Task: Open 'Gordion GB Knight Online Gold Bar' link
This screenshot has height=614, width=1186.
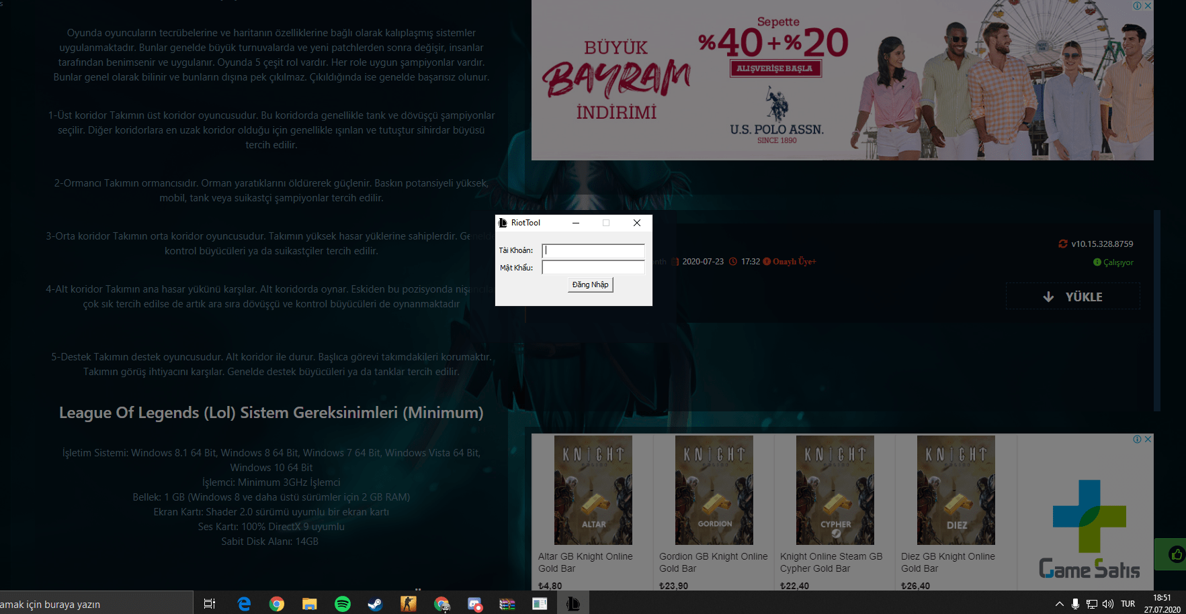Action: tap(713, 562)
